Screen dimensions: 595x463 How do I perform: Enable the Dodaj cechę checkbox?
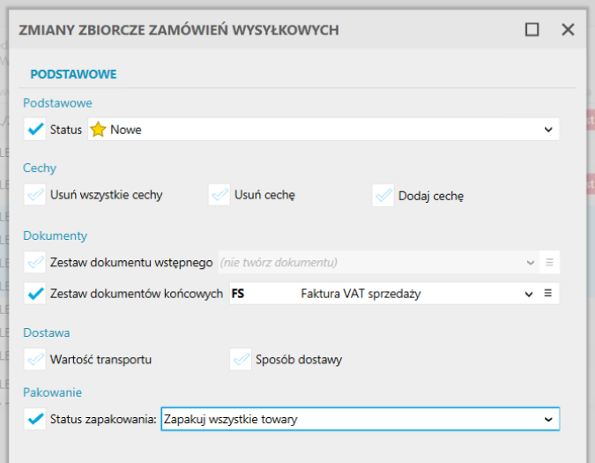click(x=383, y=196)
